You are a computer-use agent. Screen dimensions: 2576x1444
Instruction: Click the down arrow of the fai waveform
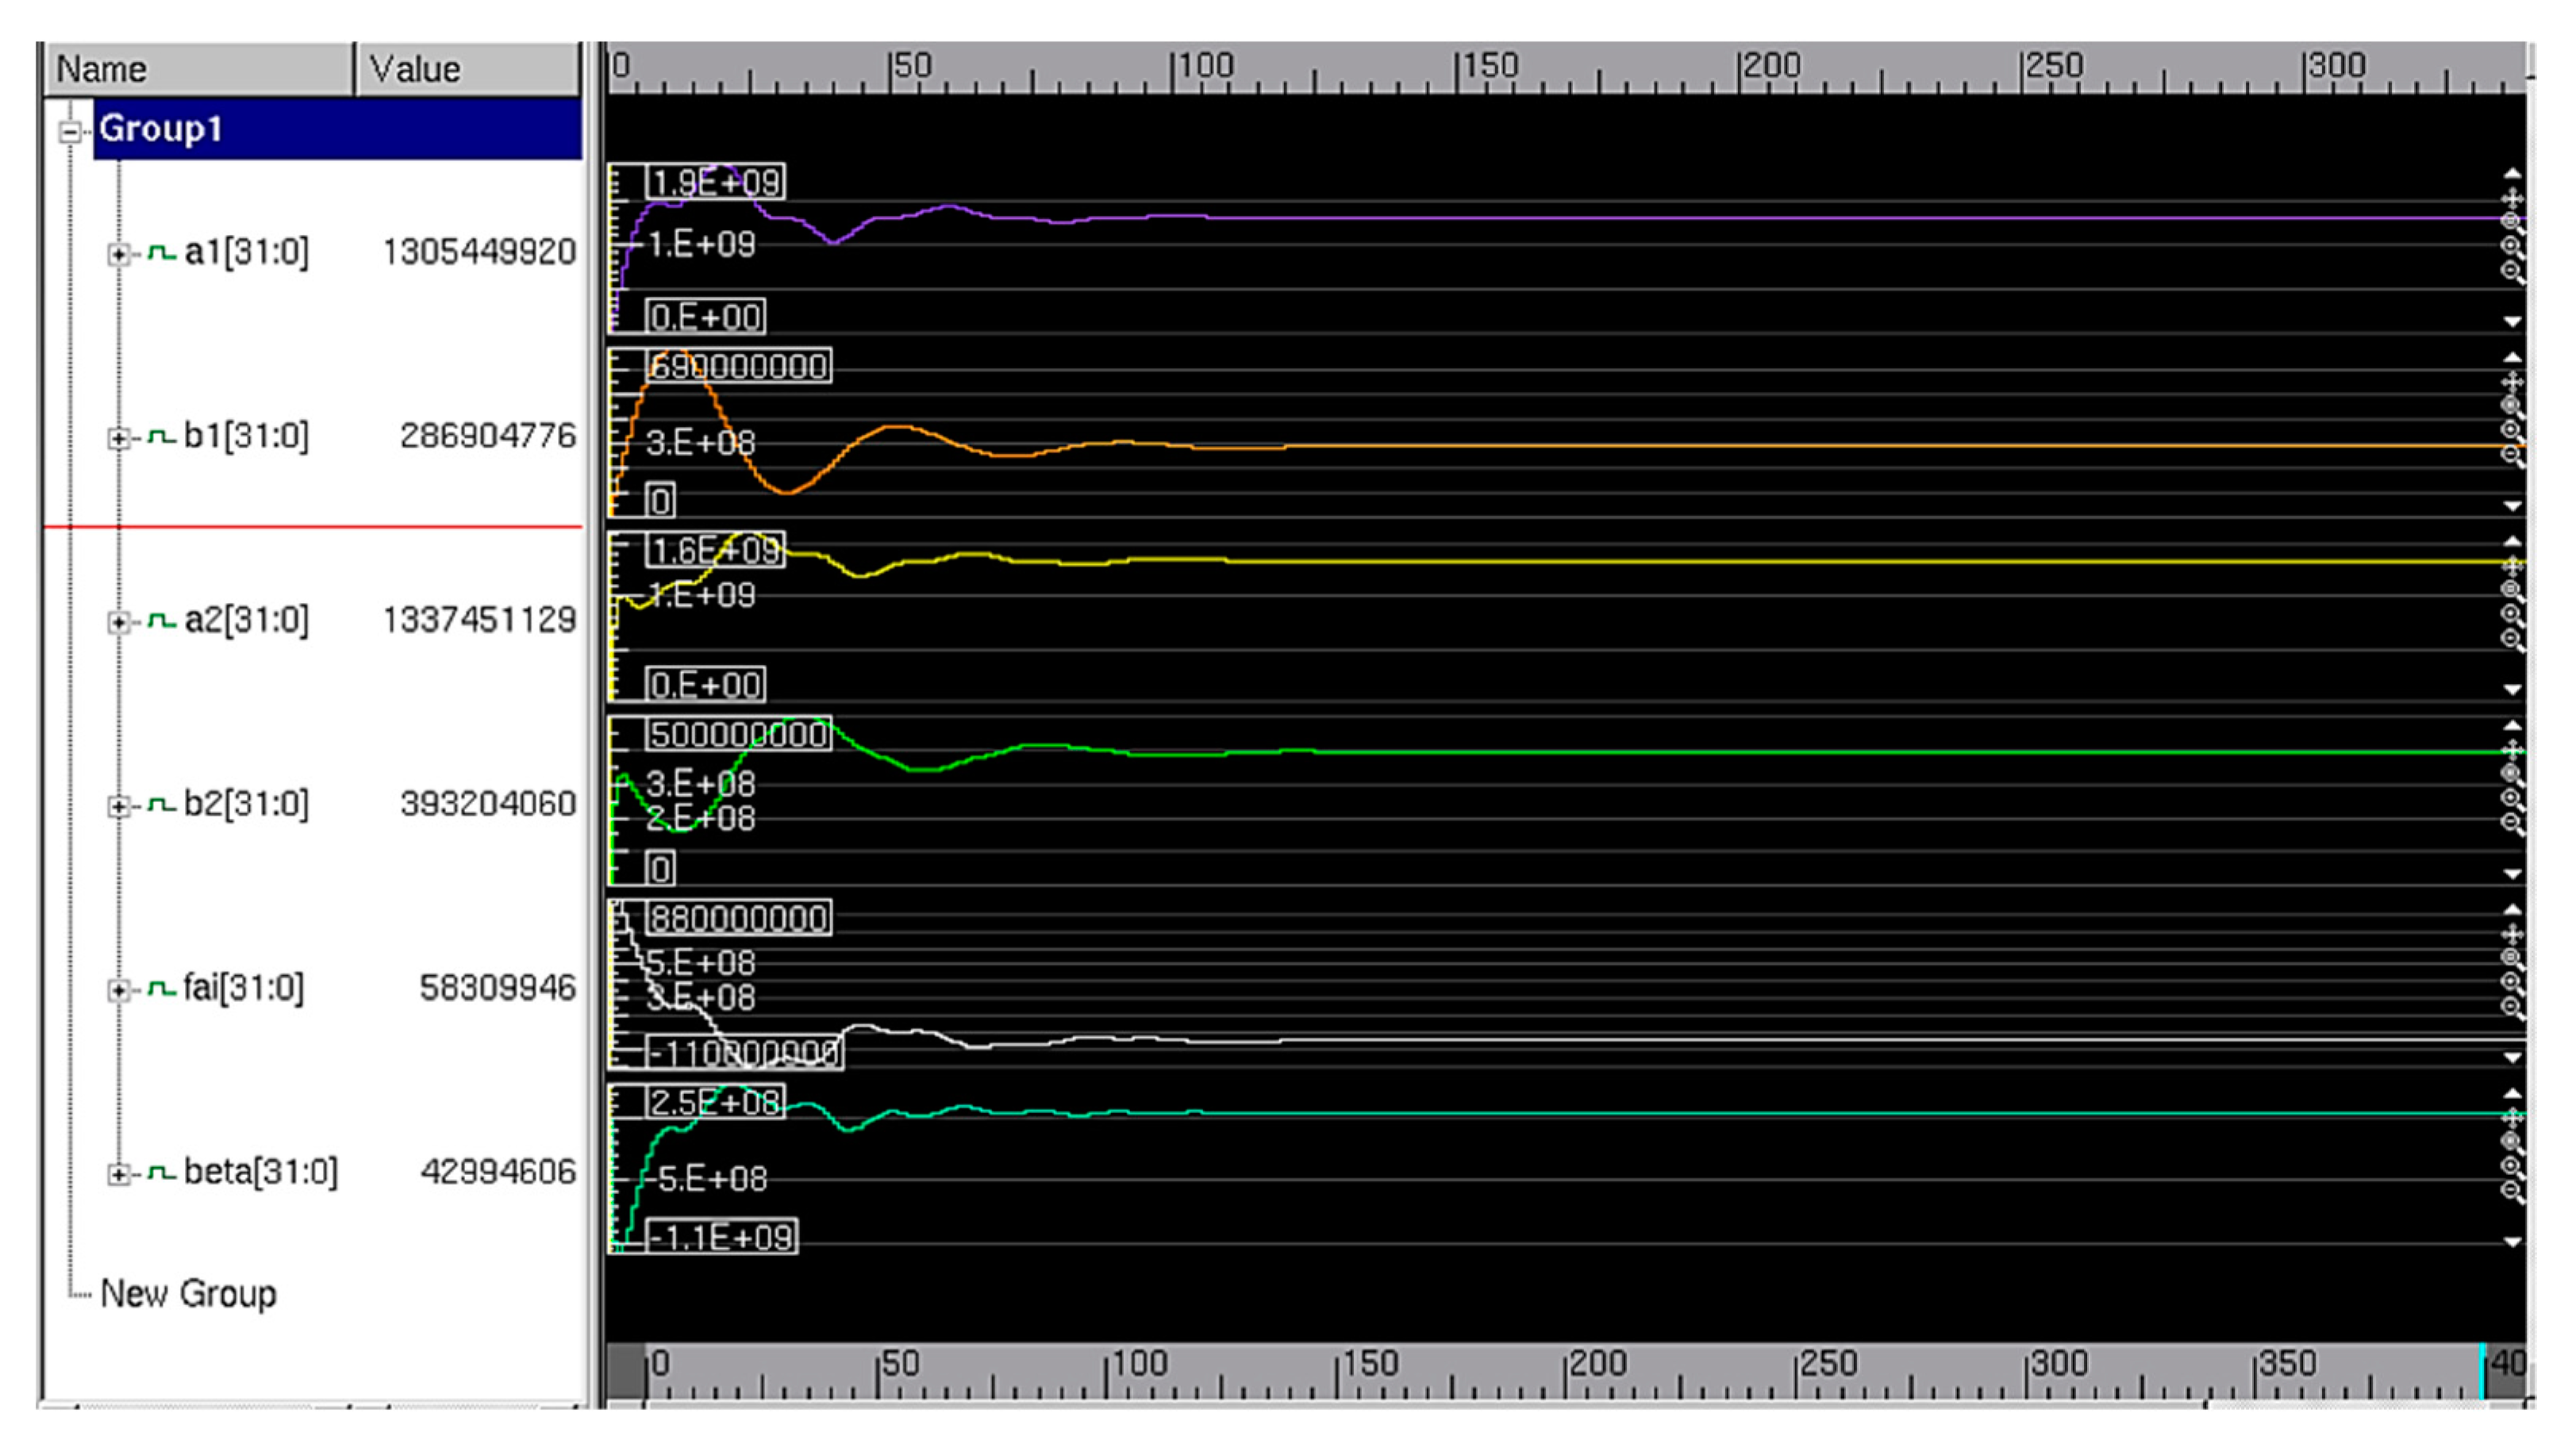(x=2512, y=1057)
